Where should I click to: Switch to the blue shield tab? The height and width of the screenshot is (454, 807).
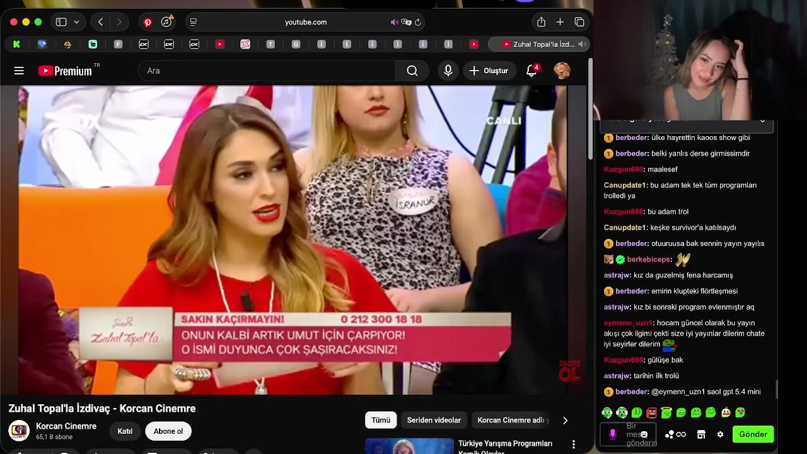click(x=42, y=44)
